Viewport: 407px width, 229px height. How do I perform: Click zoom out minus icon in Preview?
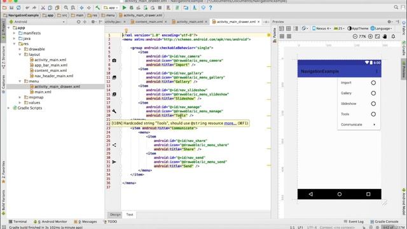point(355,36)
